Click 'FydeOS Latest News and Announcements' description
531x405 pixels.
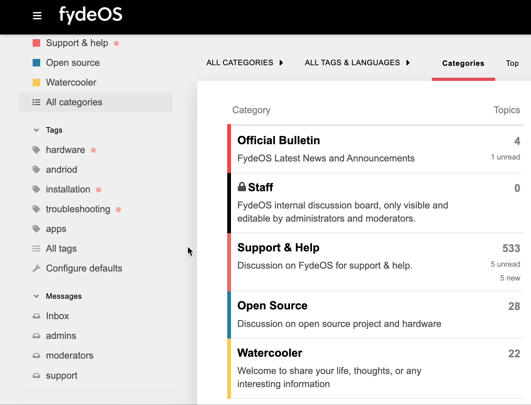[x=326, y=158]
